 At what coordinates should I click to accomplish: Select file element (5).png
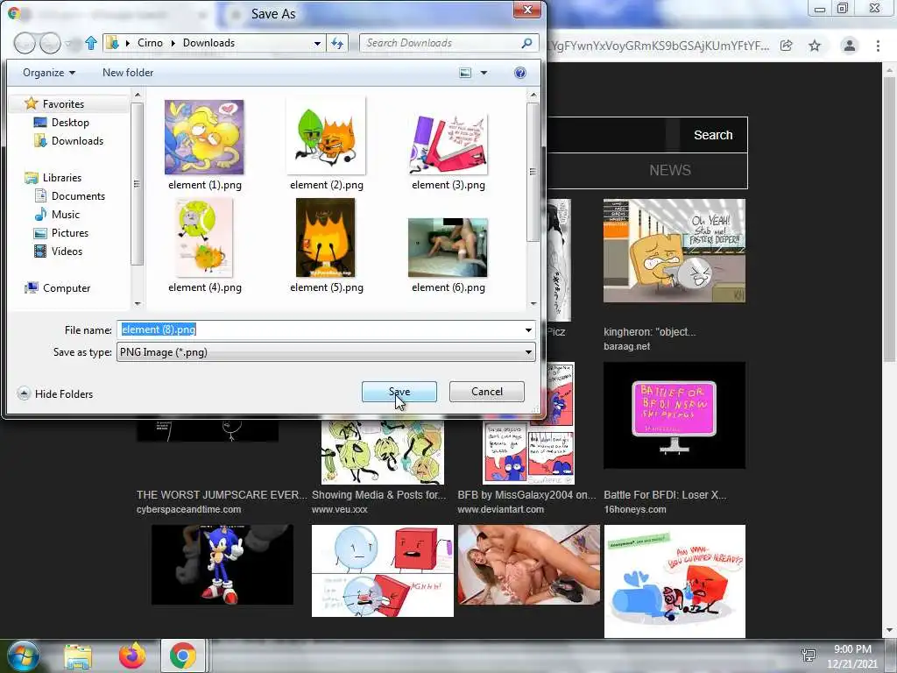(326, 246)
